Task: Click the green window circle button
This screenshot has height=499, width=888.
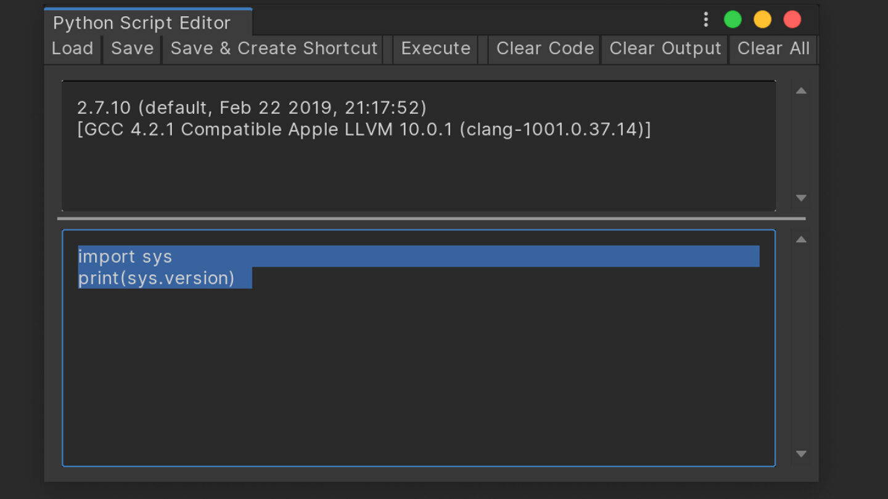Action: click(x=733, y=20)
